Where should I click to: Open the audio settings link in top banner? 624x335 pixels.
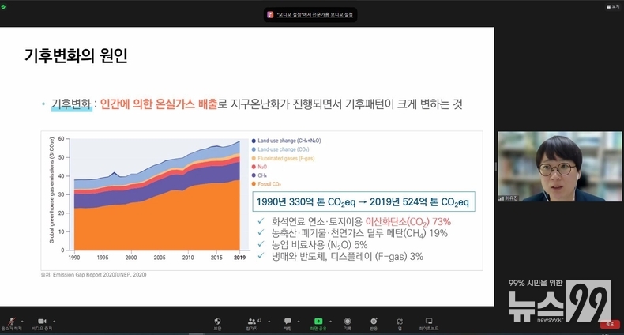coord(315,15)
